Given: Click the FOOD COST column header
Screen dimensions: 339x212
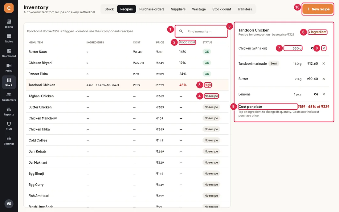Looking at the screenshot, I should coord(187,42).
